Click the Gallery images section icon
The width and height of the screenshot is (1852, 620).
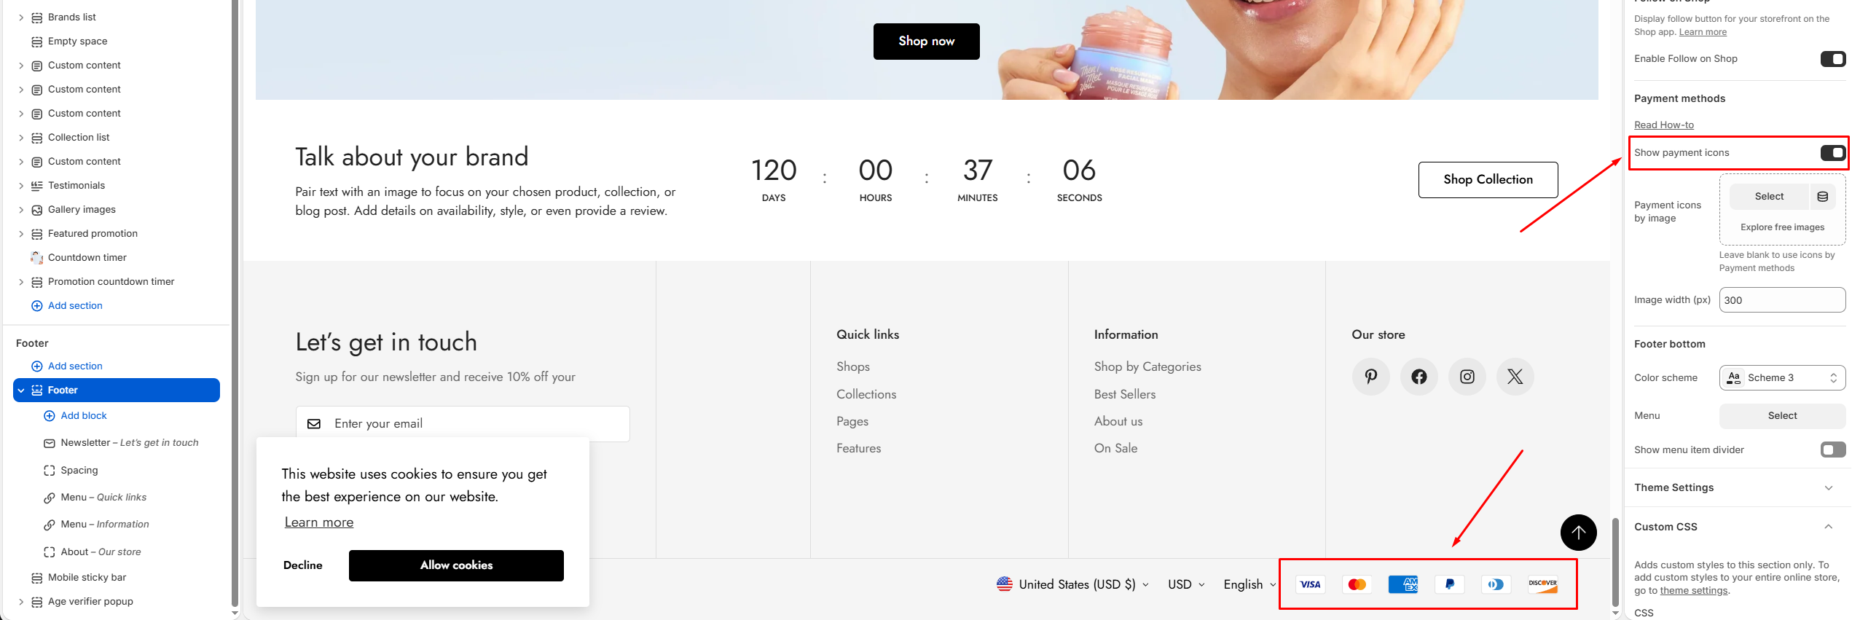37,210
